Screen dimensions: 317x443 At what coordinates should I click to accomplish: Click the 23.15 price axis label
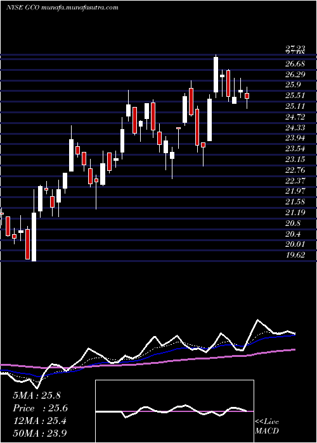[295, 159]
